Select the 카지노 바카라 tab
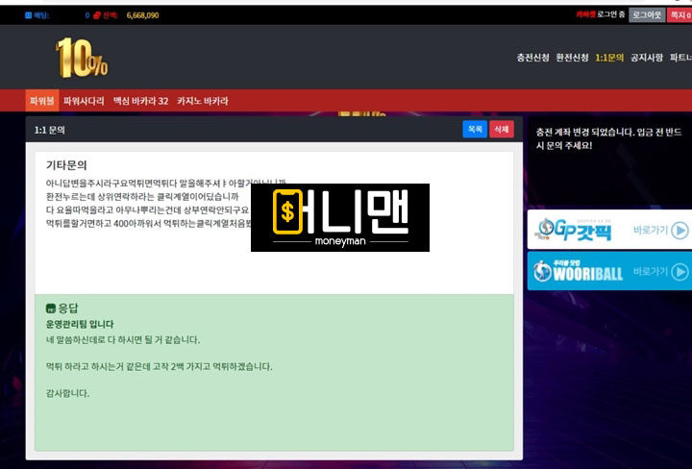 pos(203,101)
